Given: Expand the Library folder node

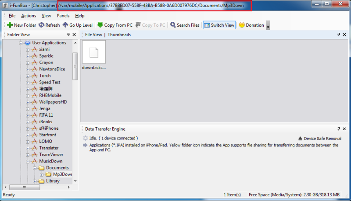Looking at the screenshot, I should (35, 181).
